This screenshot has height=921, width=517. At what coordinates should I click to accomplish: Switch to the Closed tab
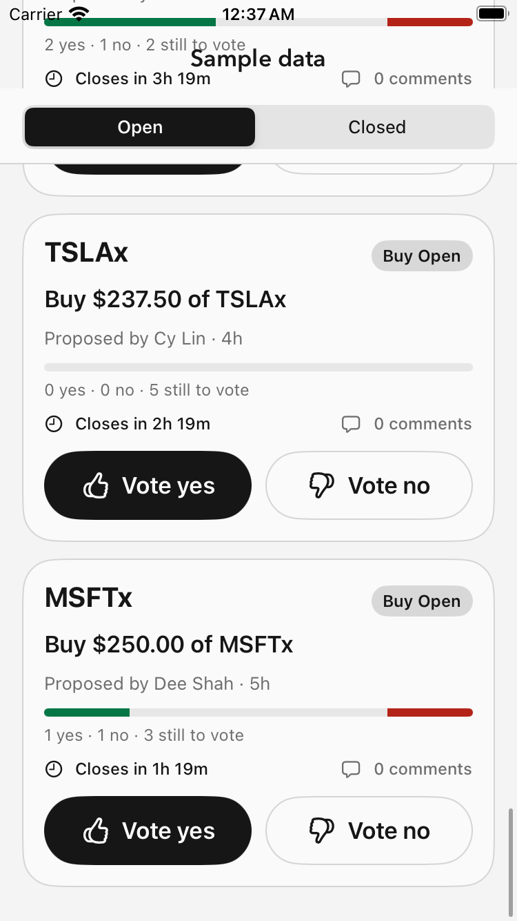click(377, 127)
